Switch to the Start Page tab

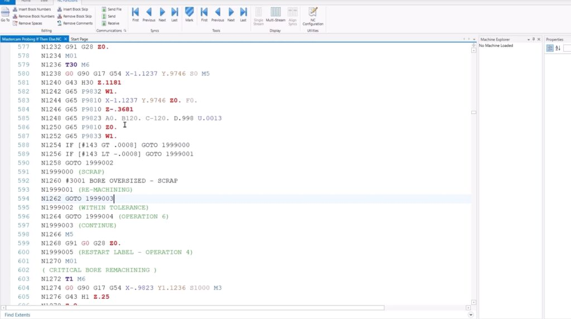click(x=79, y=39)
